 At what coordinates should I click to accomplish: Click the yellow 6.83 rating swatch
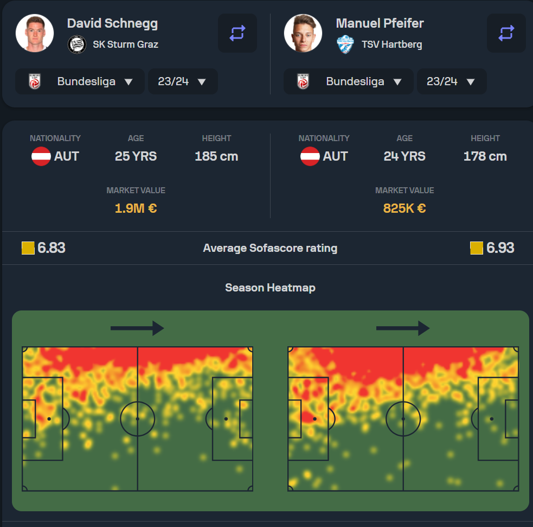[28, 247]
